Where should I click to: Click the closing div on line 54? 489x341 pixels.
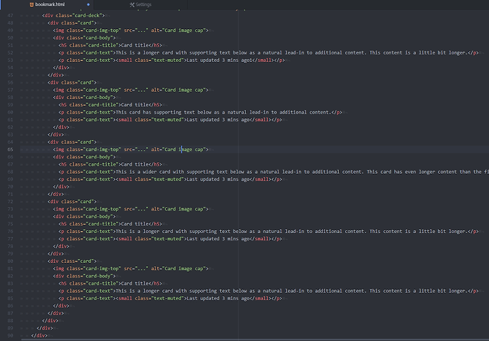[x=61, y=68]
